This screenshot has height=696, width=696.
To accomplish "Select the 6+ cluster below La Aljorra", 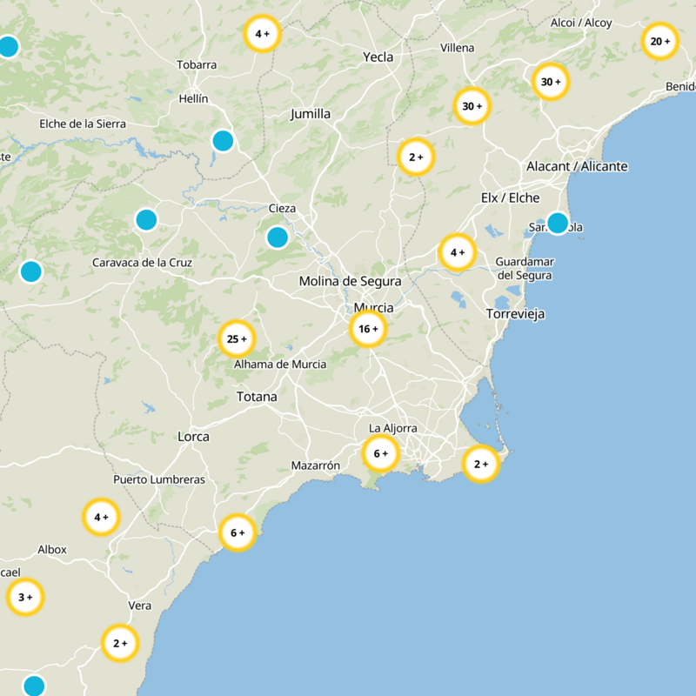I will pyautogui.click(x=380, y=453).
